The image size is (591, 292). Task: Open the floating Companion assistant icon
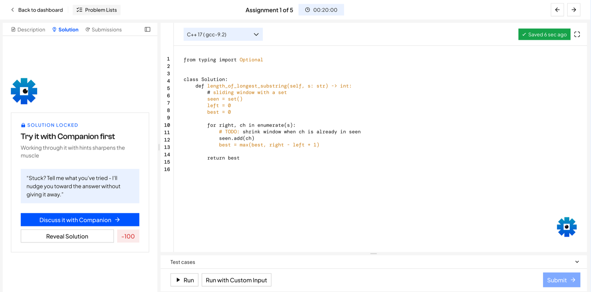567,227
